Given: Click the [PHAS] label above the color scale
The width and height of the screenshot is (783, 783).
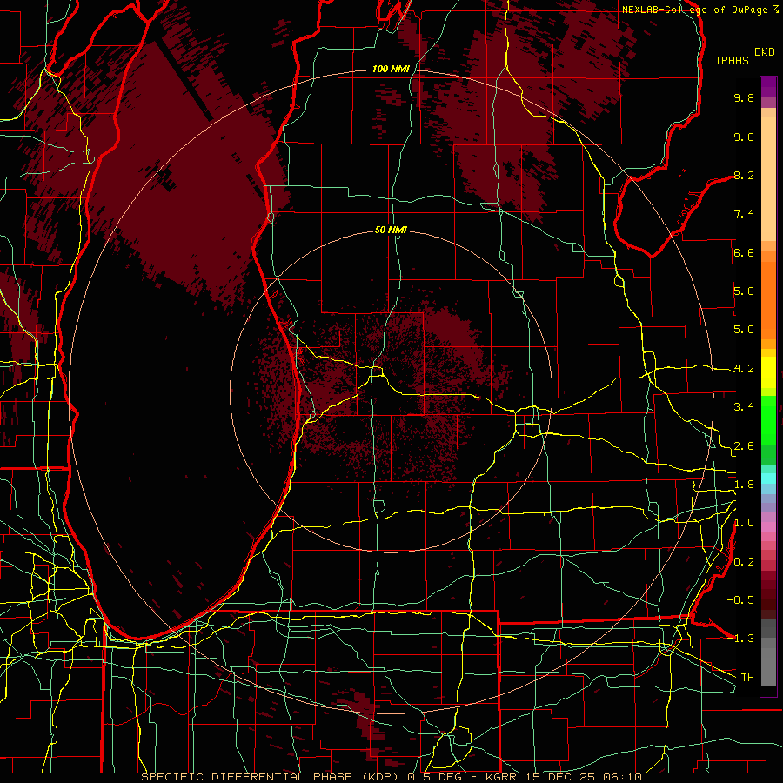Looking at the screenshot, I should [x=735, y=61].
